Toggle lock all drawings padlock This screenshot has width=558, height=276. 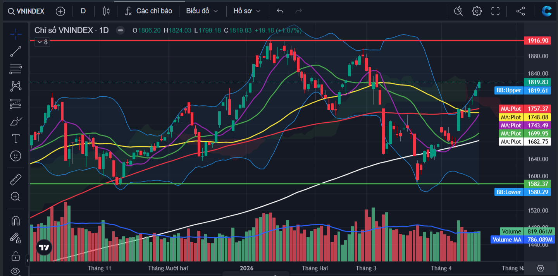[15, 256]
